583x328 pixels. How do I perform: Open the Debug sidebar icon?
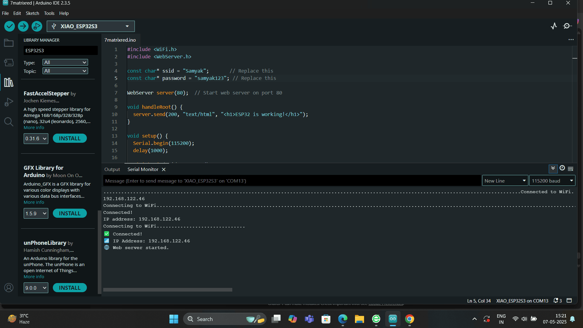pos(9,102)
